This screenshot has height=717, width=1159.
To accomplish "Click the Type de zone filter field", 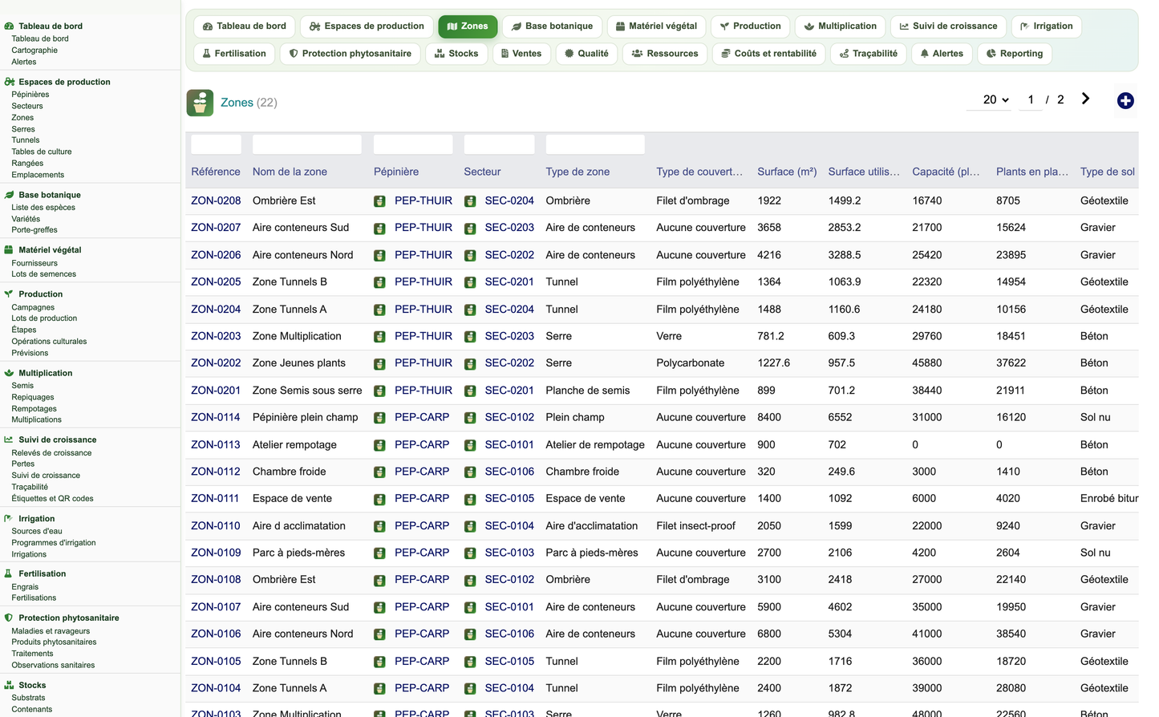I will [x=595, y=144].
